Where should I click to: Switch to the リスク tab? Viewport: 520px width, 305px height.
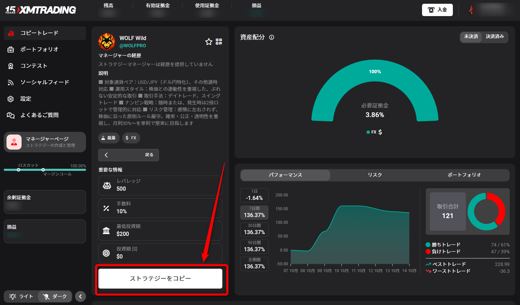click(375, 175)
